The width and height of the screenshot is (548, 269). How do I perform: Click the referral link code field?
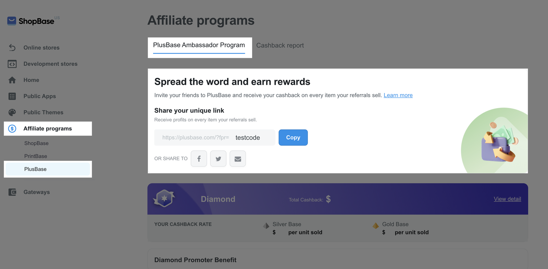click(x=248, y=138)
